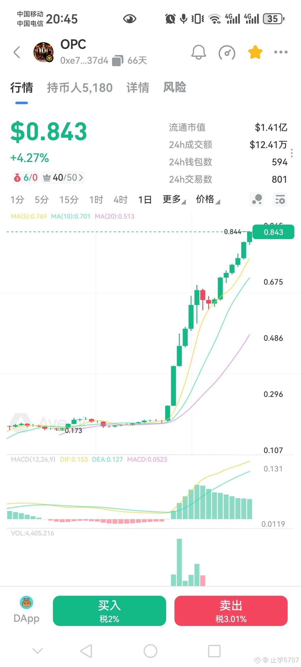Tap the latest green candlestick
This screenshot has height=667, width=301.
(x=249, y=237)
